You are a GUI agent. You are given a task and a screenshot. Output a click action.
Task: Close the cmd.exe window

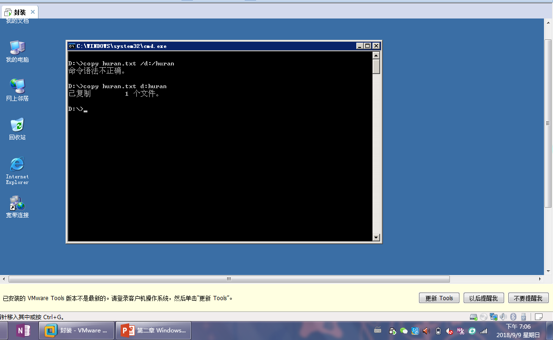pyautogui.click(x=376, y=46)
